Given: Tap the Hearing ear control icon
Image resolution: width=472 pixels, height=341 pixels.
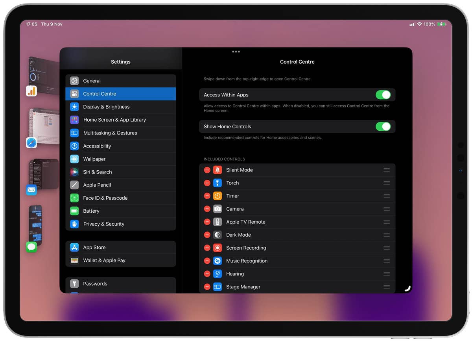Looking at the screenshot, I should (x=218, y=274).
